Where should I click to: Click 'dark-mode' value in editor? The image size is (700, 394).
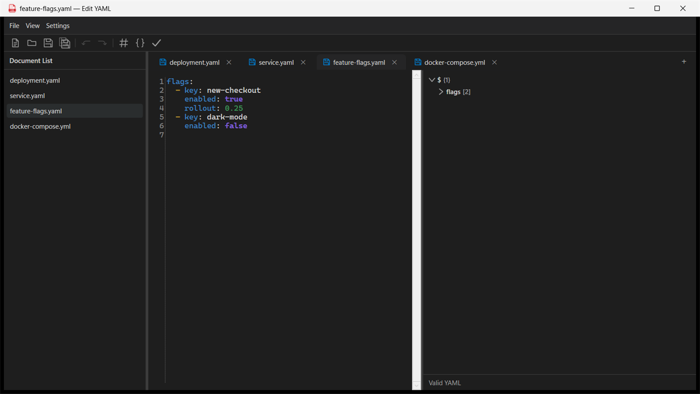[227, 117]
